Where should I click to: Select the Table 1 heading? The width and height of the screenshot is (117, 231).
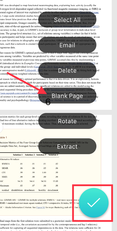click(3, 138)
